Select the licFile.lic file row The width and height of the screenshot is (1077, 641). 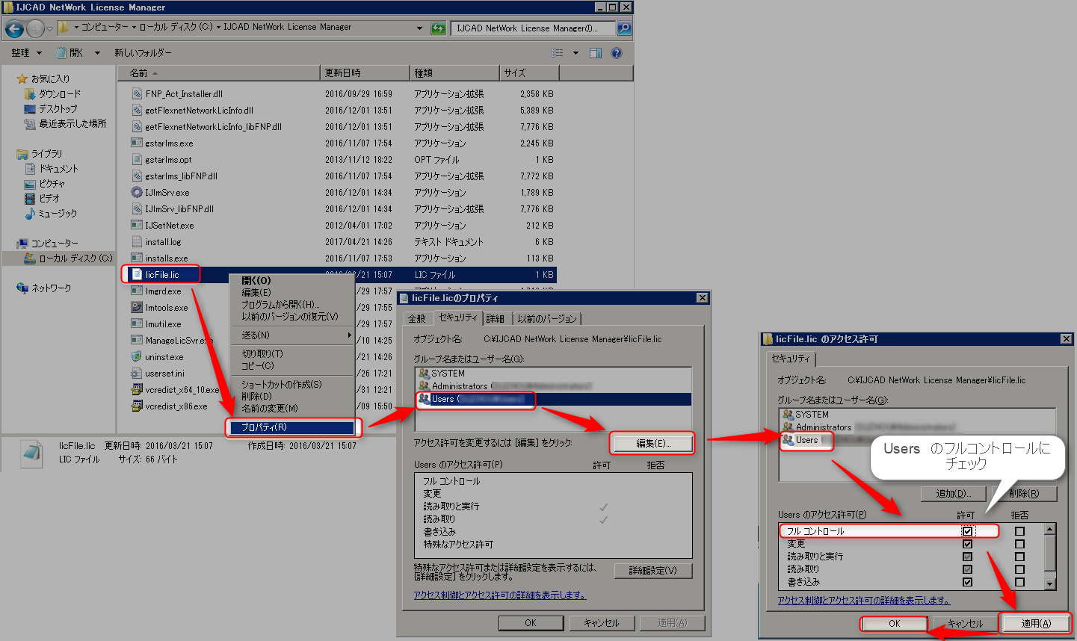click(x=342, y=275)
